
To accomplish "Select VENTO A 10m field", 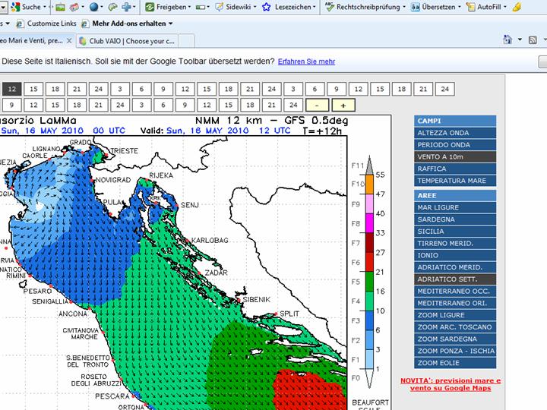I will click(455, 156).
